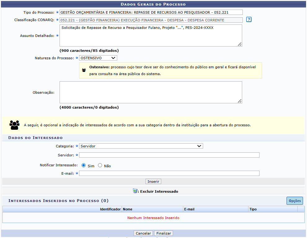Click the E-mail input field
Screen dimensions: 307x238
pyautogui.click(x=169, y=173)
